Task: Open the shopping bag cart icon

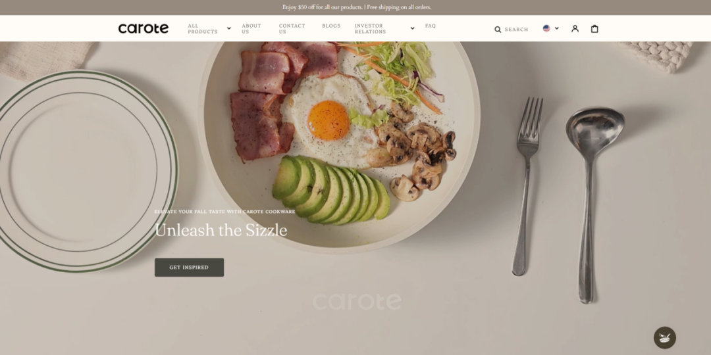Action: tap(594, 28)
